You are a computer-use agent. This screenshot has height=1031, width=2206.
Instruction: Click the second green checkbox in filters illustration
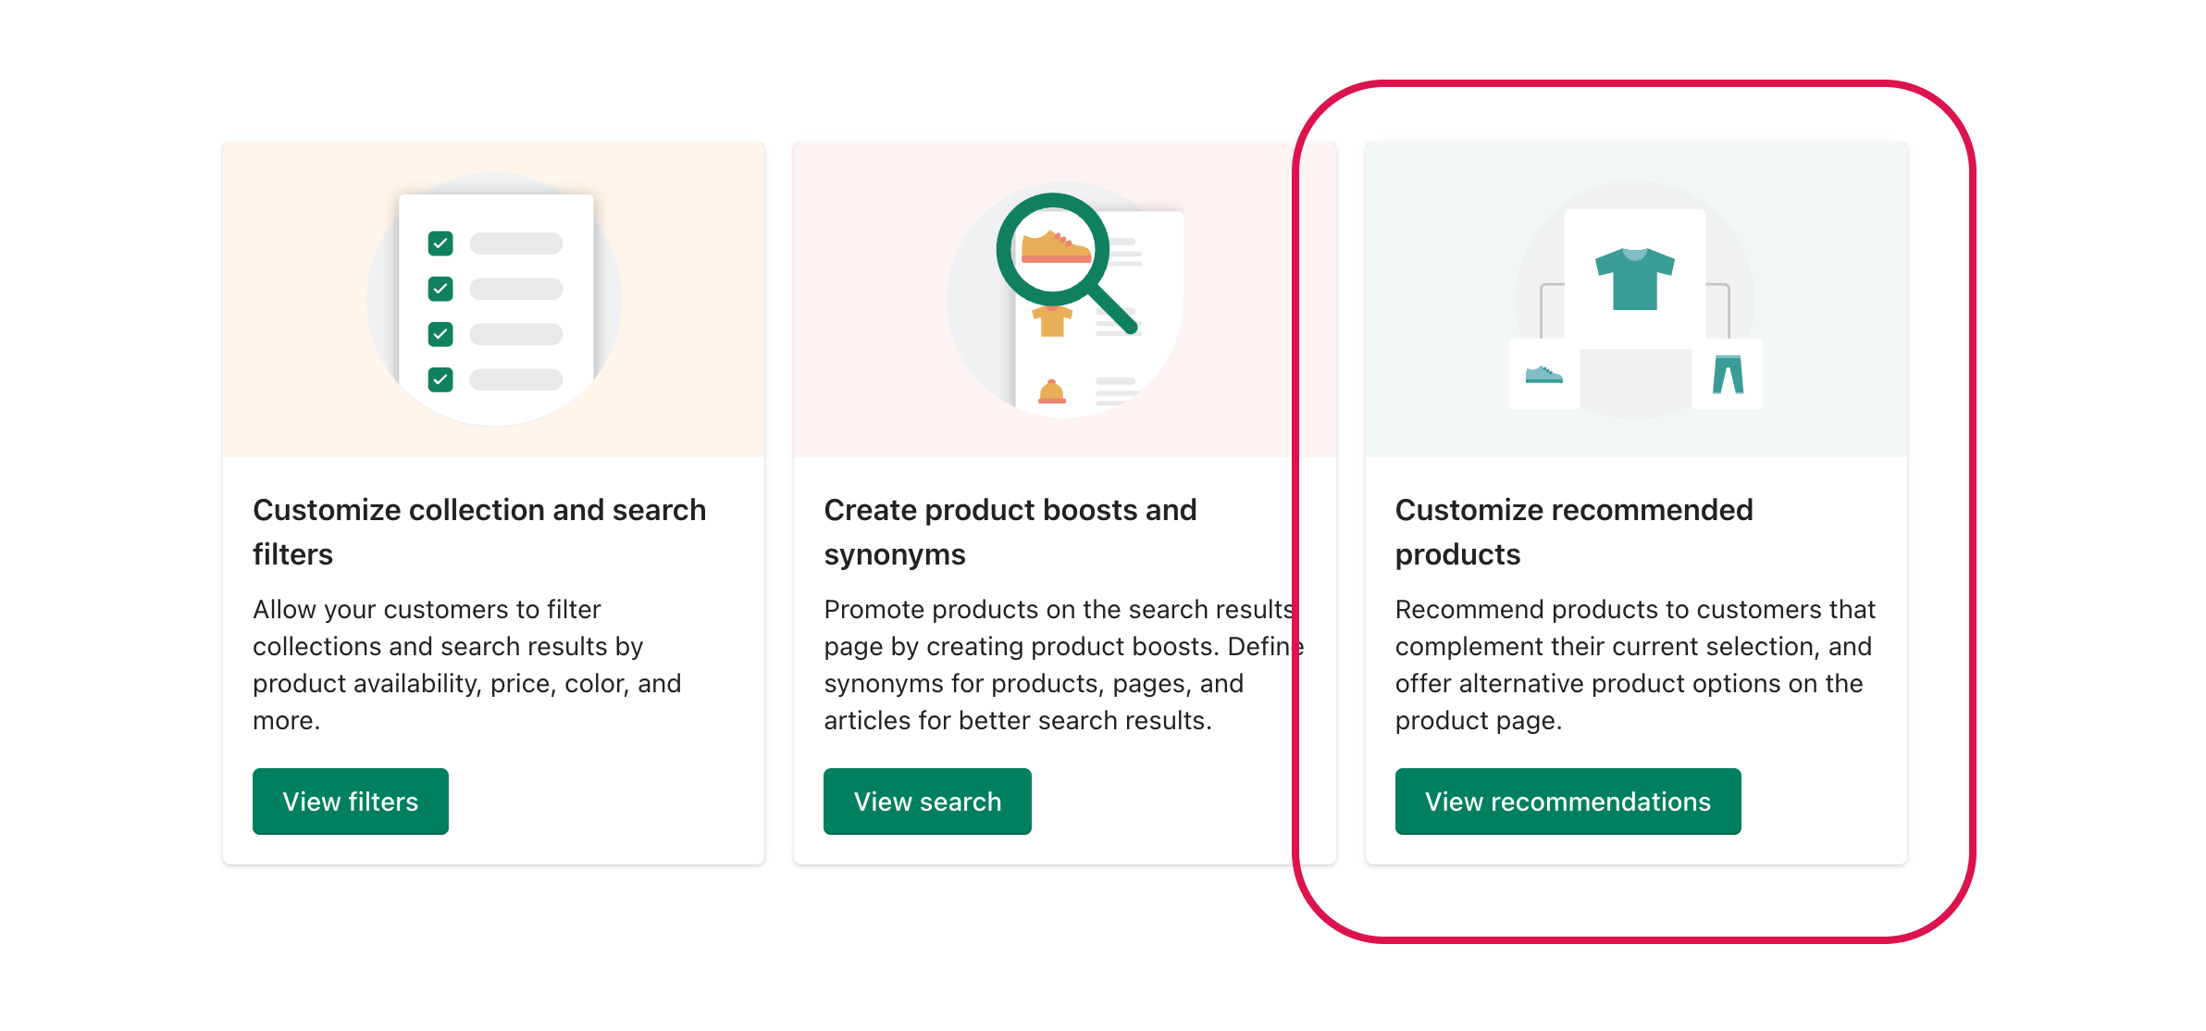[x=440, y=289]
